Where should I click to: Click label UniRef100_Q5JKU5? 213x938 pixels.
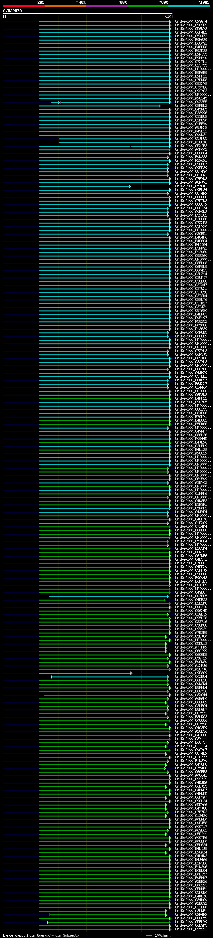(x=191, y=139)
